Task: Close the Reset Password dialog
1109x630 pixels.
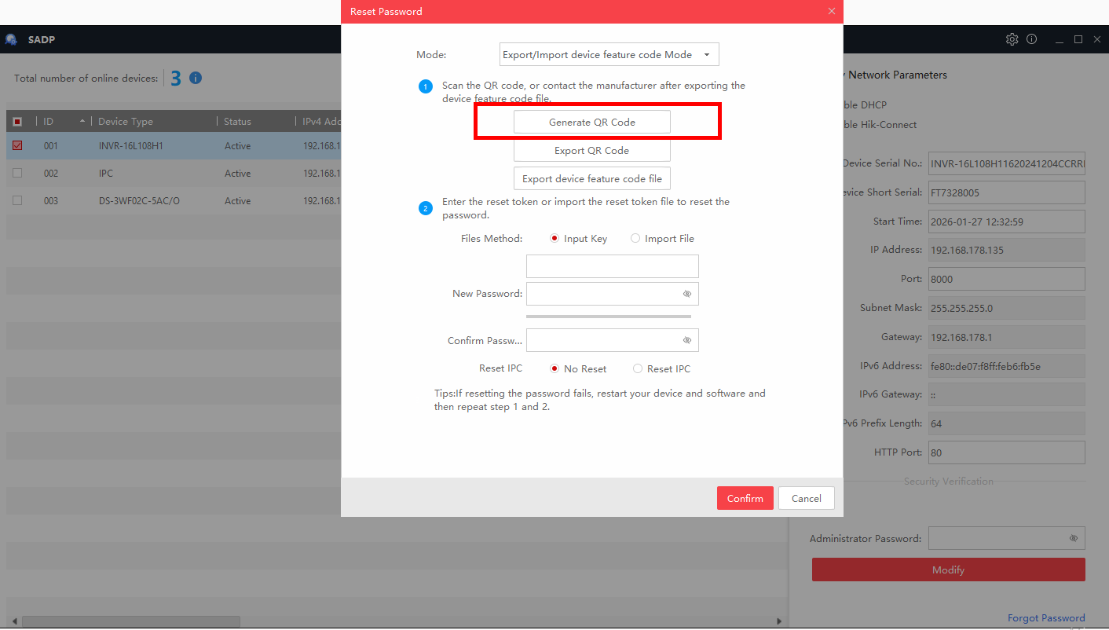Action: click(x=832, y=11)
